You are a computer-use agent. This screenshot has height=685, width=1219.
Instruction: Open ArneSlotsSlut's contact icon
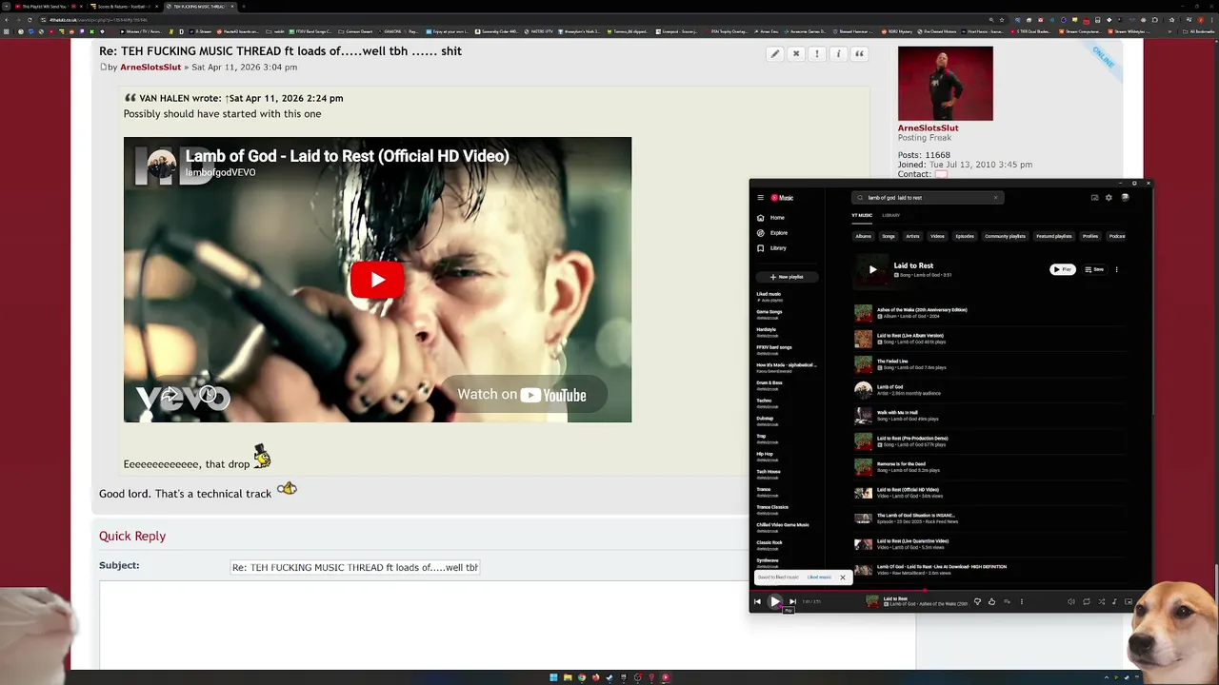pyautogui.click(x=941, y=174)
